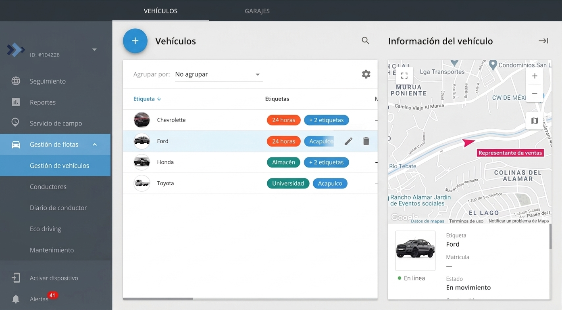Screen dimensions: 562x310
Task: Collapse the Gestión de flotas chevron
Action: click(x=95, y=145)
